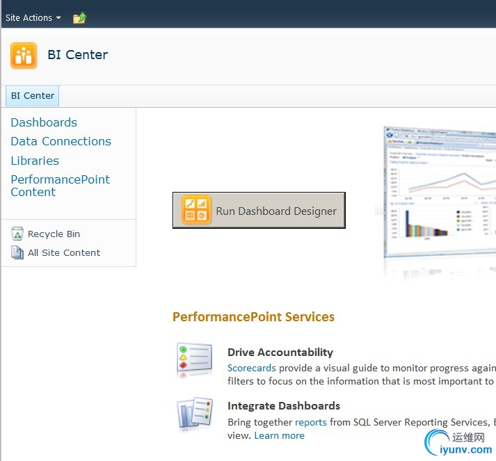Select the Integrate Dashboards heading
The height and width of the screenshot is (461, 496).
(284, 405)
